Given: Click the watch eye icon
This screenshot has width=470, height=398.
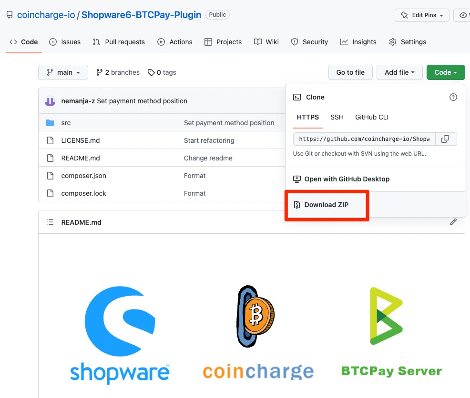Looking at the screenshot, I should click(463, 15).
